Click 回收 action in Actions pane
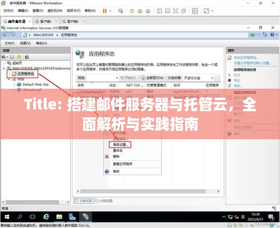280x228 pixels. [x=238, y=86]
